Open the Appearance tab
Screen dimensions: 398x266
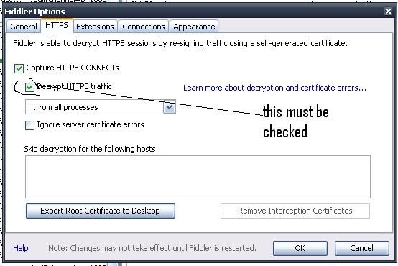tap(194, 27)
